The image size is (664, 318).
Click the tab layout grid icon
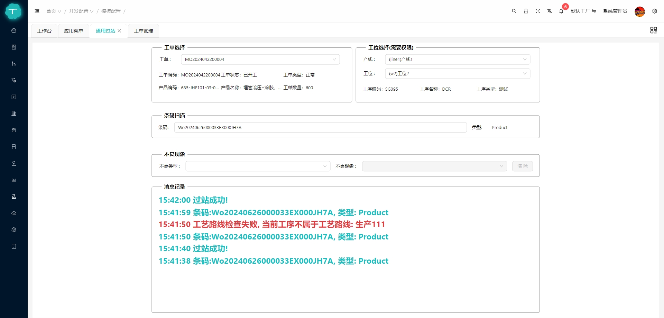[653, 30]
